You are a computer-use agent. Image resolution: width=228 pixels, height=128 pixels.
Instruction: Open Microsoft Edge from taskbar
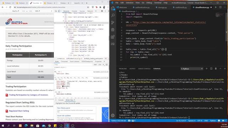pyautogui.click(x=26, y=126)
